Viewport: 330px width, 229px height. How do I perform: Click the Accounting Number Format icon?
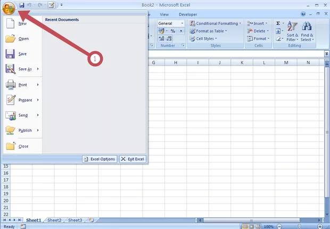pyautogui.click(x=161, y=31)
